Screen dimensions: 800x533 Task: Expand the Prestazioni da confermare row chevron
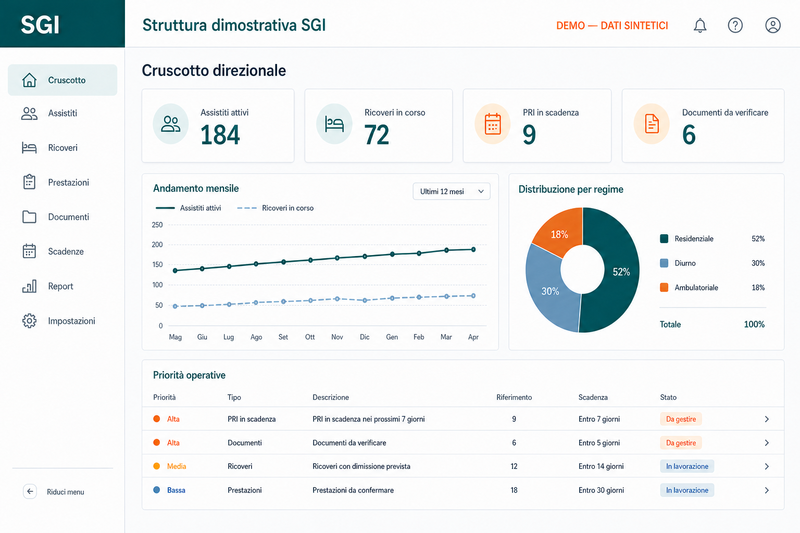(767, 490)
